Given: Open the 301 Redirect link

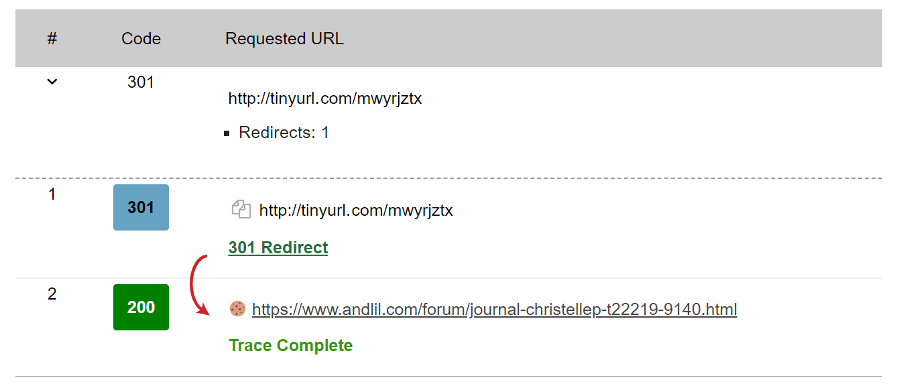Looking at the screenshot, I should click(278, 248).
